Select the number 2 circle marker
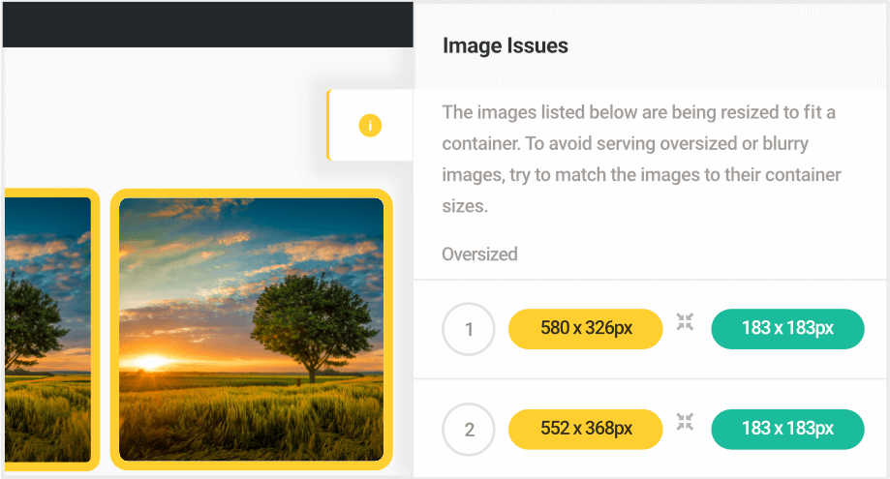 (469, 428)
